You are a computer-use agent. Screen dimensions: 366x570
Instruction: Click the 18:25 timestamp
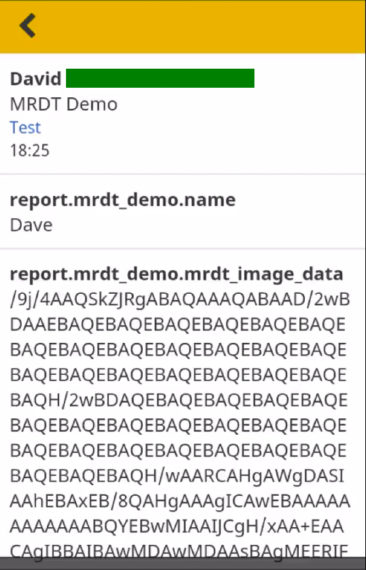[x=29, y=150]
